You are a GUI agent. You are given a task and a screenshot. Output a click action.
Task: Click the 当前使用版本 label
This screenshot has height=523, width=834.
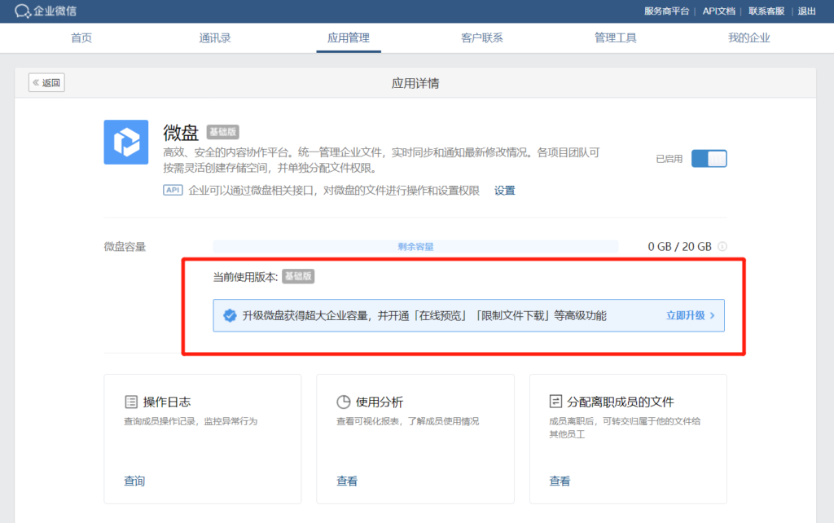click(245, 277)
